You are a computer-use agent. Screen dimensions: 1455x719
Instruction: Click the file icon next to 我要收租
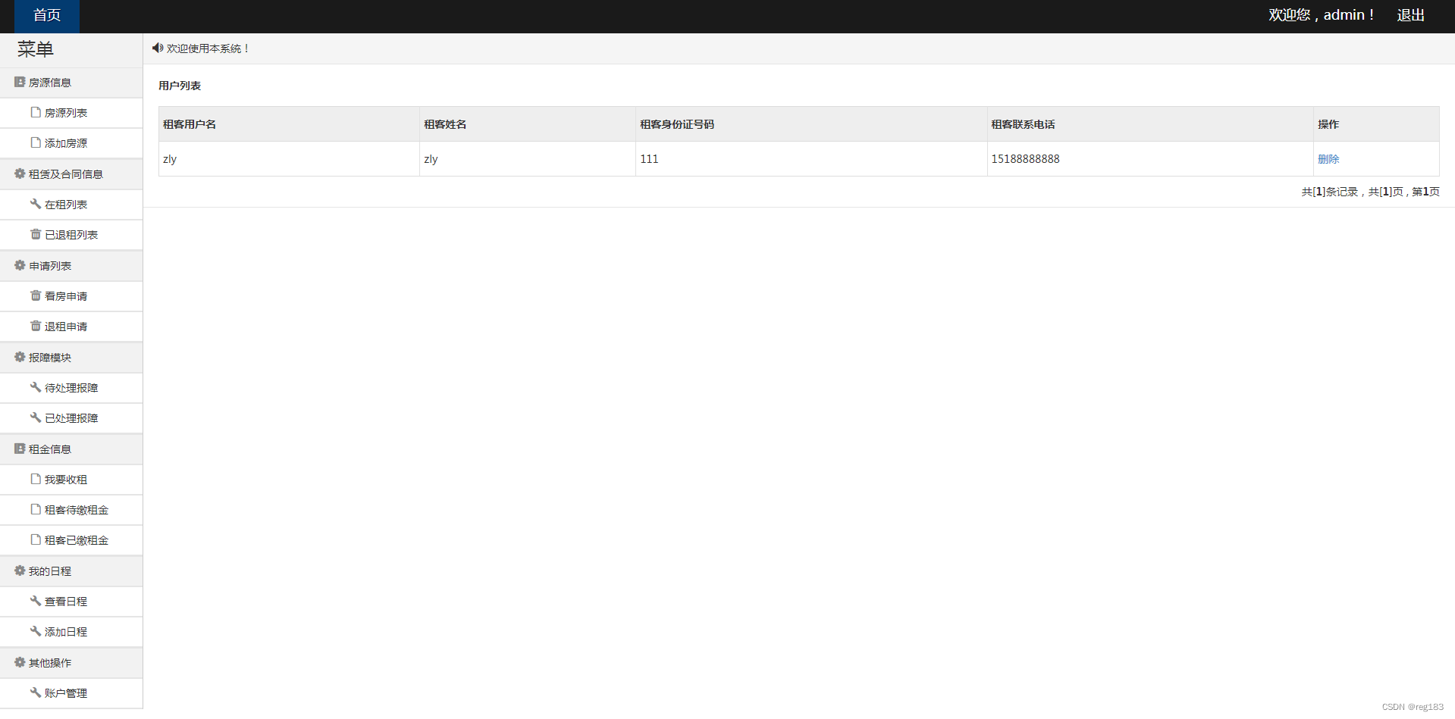36,479
